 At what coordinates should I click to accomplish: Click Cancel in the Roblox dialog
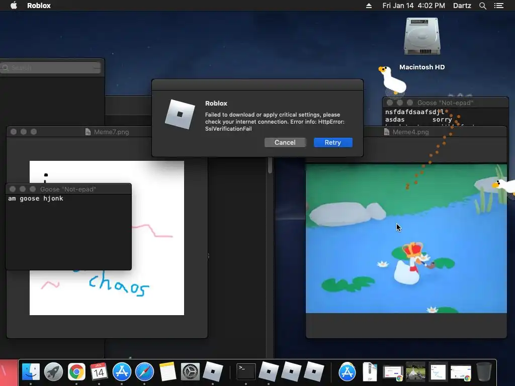[x=285, y=142]
